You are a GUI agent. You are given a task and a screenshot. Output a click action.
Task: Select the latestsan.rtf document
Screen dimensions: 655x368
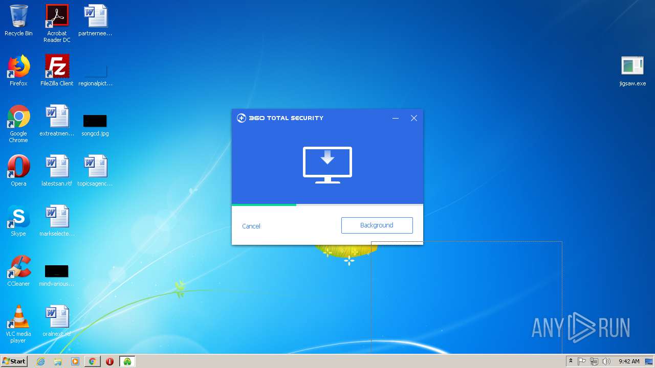click(x=57, y=171)
